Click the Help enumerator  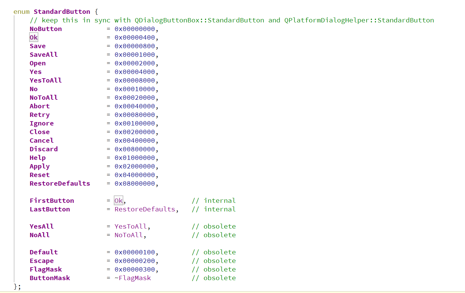pyautogui.click(x=38, y=158)
